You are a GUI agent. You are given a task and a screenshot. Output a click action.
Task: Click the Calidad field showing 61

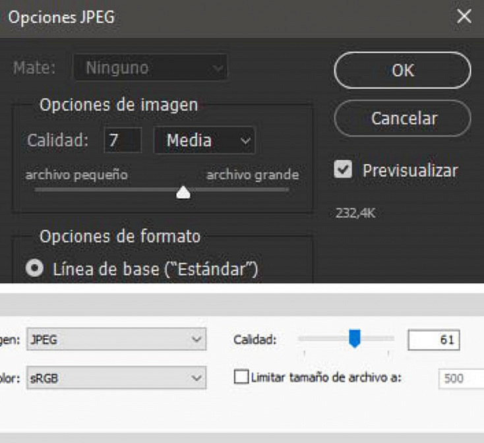pos(434,340)
